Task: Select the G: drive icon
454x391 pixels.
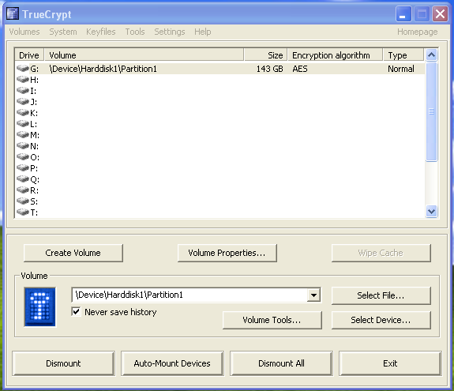Action: click(23, 69)
